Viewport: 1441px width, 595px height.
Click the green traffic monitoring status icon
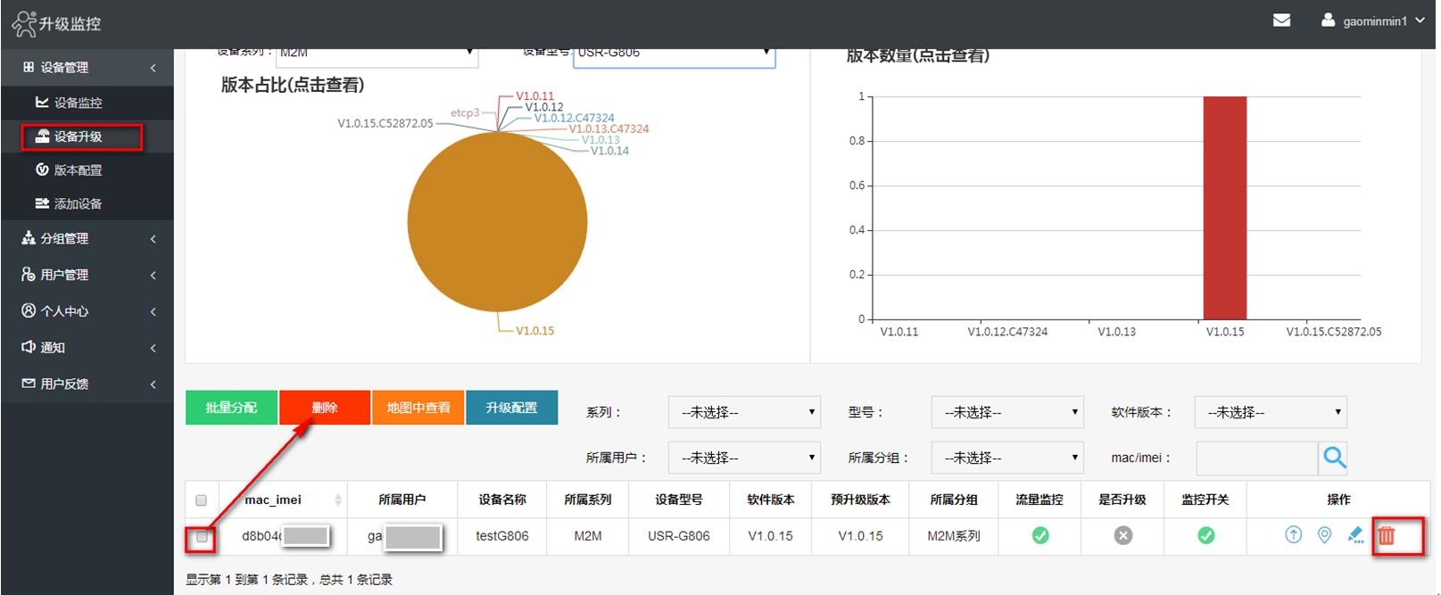(x=1039, y=536)
